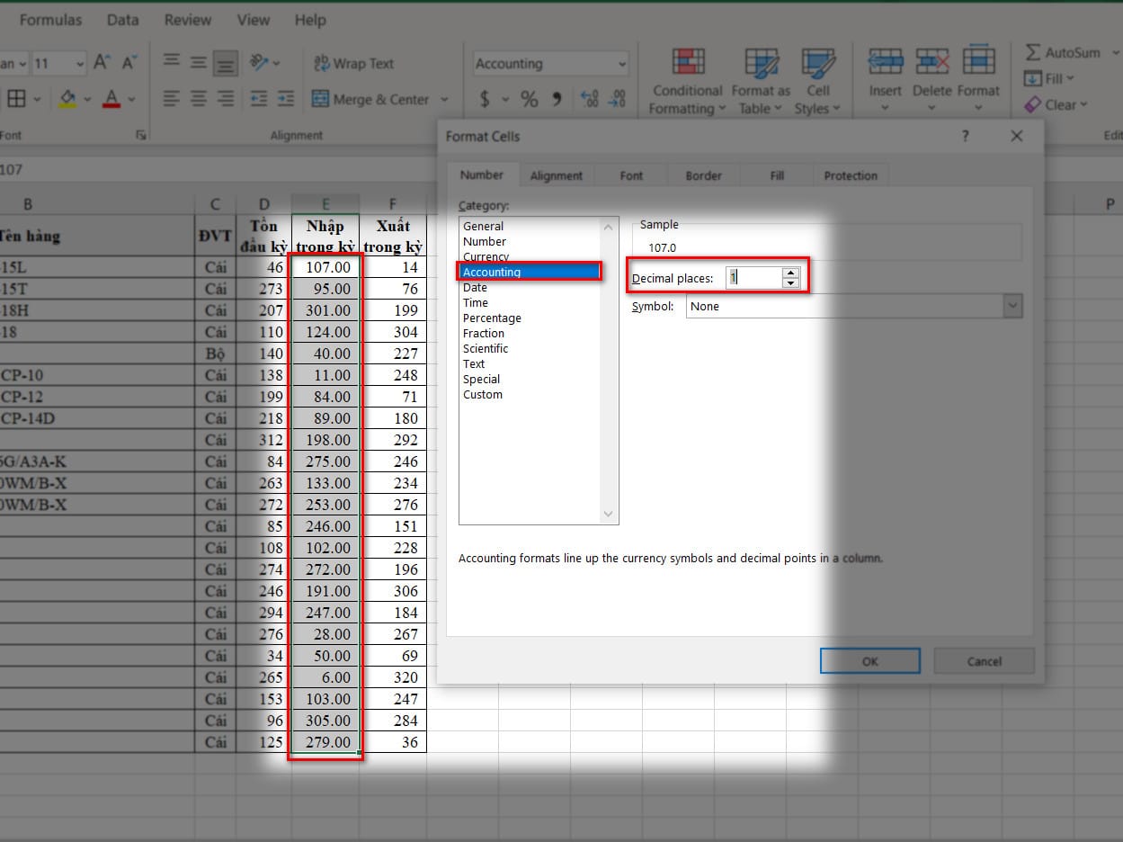The image size is (1123, 842).
Task: Click the Increase Decimal icon
Action: click(590, 99)
